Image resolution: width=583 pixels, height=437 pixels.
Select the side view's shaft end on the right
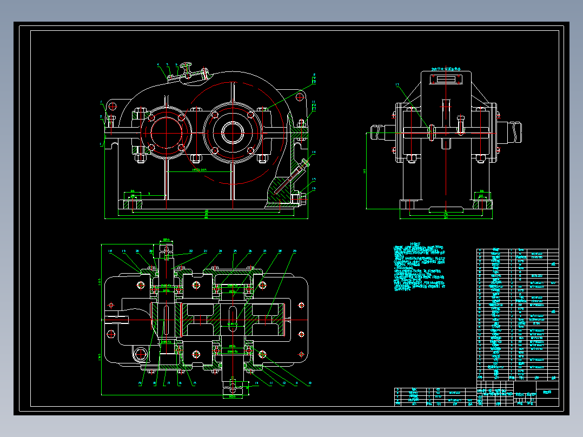pos(509,133)
